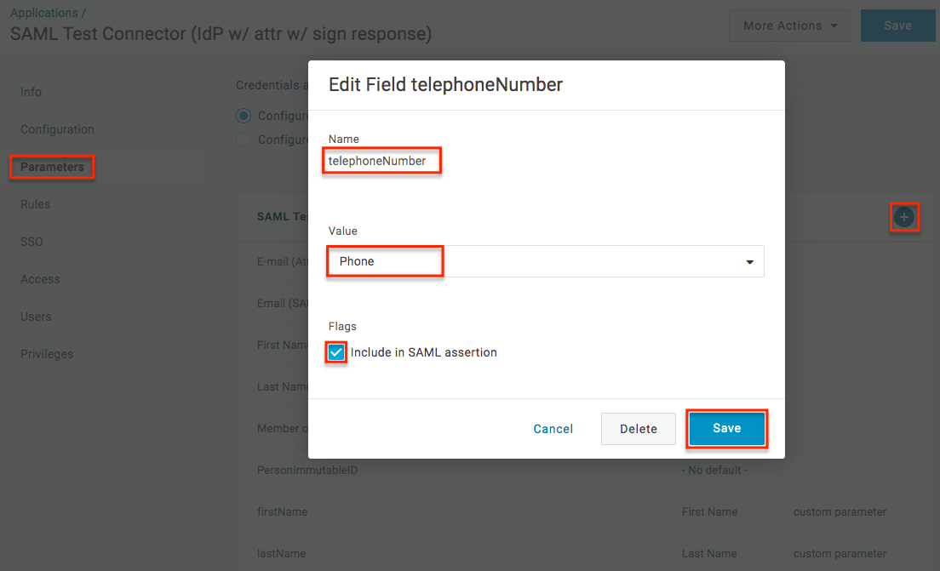940x571 pixels.
Task: Open the SSO section
Action: point(32,242)
